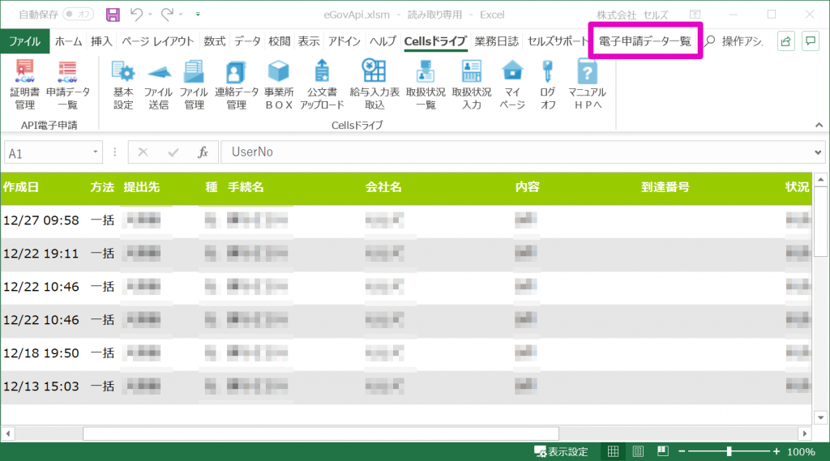Viewport: 830px width, 461px height.
Task: Save the workbook with floppy icon
Action: 113,15
